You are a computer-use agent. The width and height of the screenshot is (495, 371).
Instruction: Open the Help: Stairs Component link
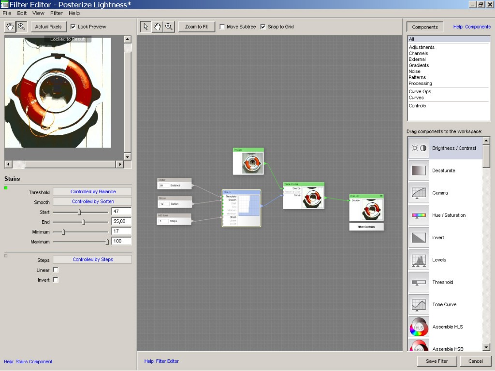tap(28, 361)
